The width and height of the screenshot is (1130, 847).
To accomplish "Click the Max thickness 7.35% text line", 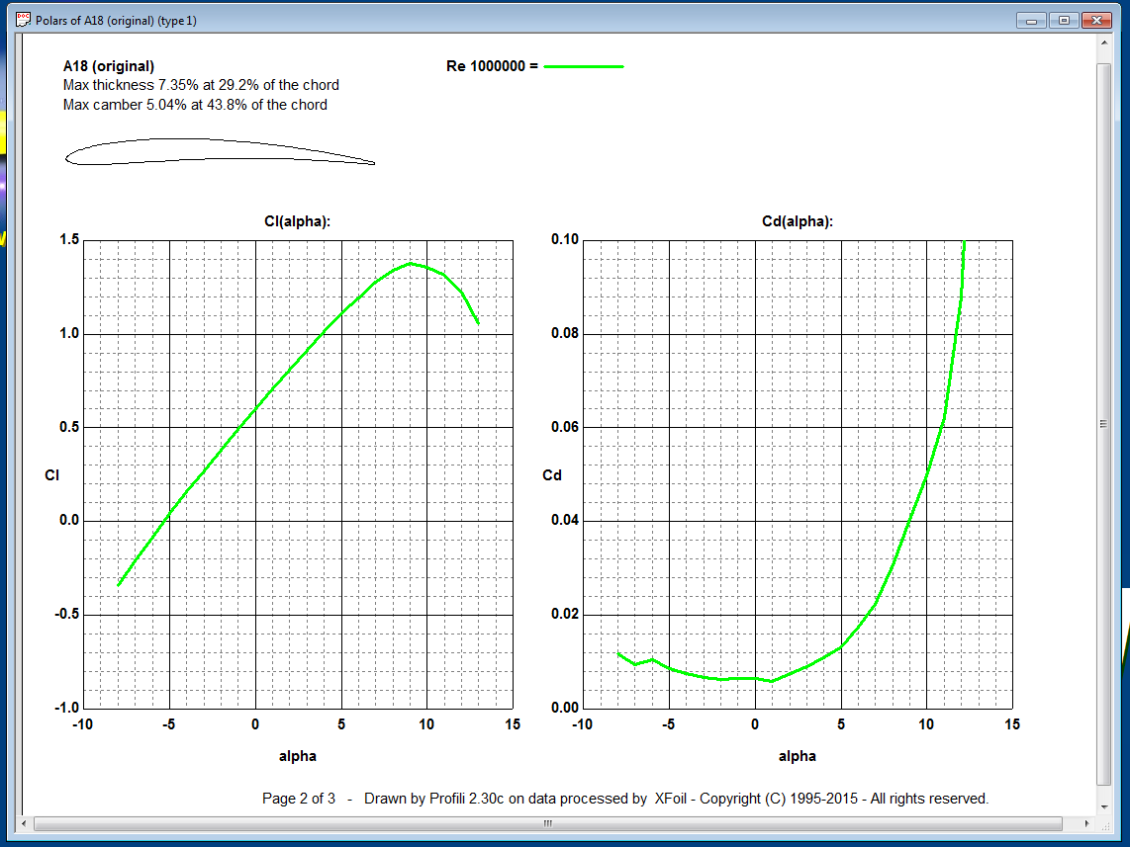I will pos(201,85).
